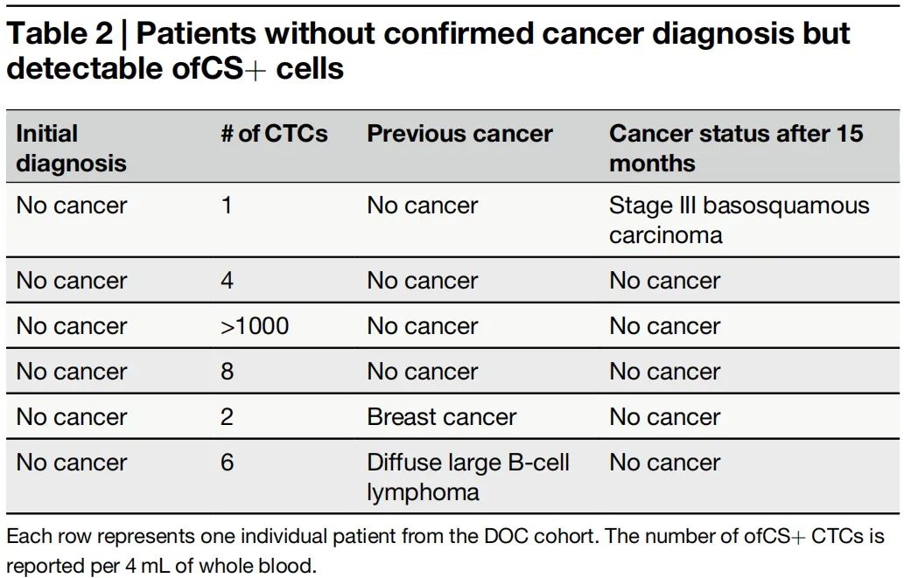Click the "Diffuse large B-cell lymphoma" cell

(468, 477)
